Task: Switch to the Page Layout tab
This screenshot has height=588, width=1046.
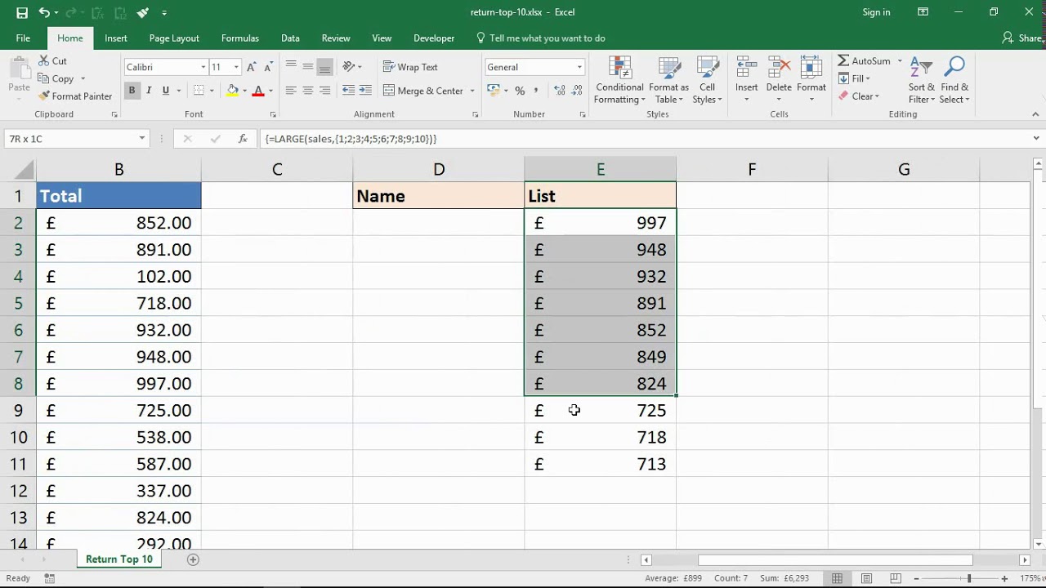Action: pyautogui.click(x=174, y=38)
